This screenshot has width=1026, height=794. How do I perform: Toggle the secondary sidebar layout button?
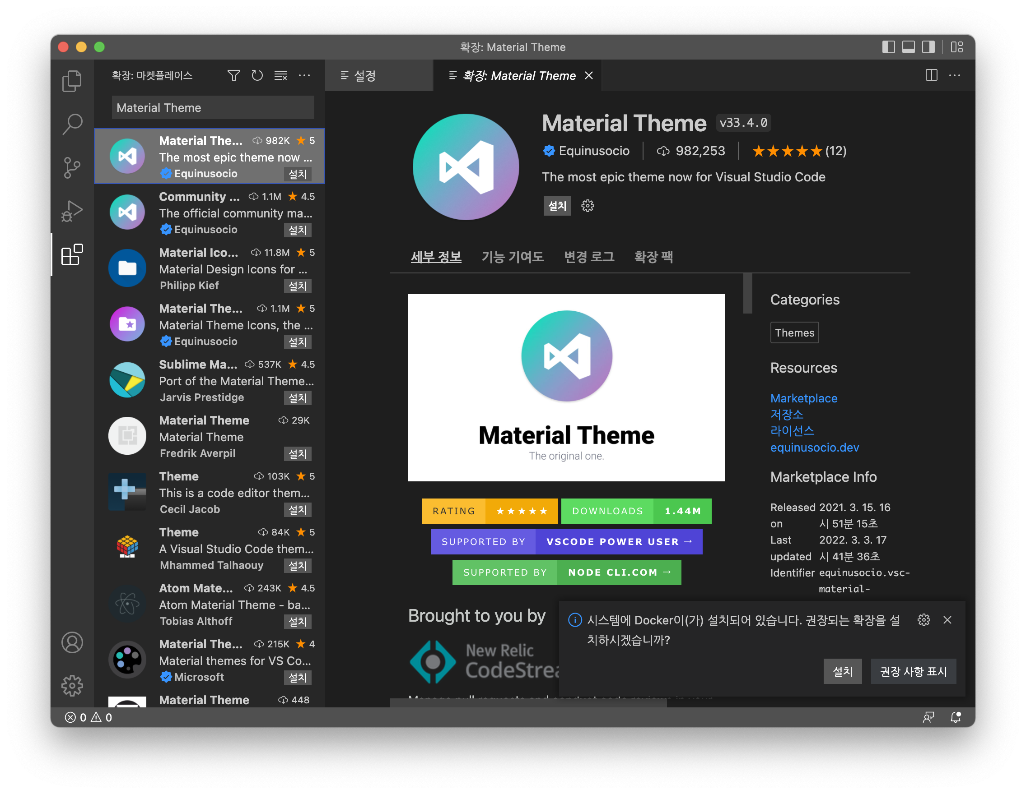coord(928,47)
